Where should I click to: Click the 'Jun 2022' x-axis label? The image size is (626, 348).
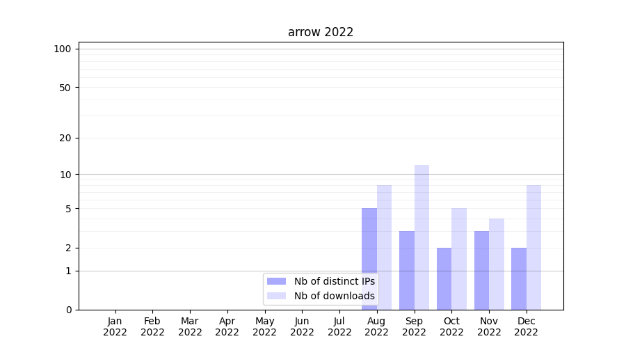click(x=302, y=326)
